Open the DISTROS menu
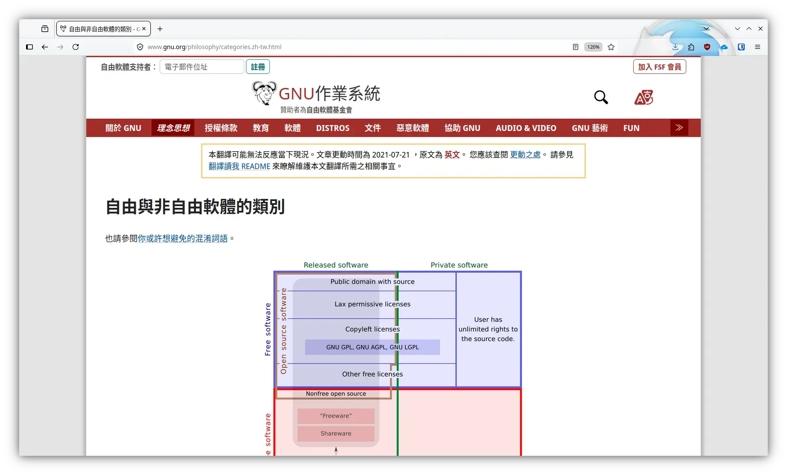Image resolution: width=787 pixels, height=475 pixels. click(333, 128)
